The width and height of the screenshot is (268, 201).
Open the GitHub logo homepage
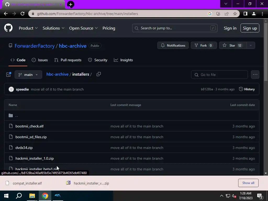click(8, 28)
